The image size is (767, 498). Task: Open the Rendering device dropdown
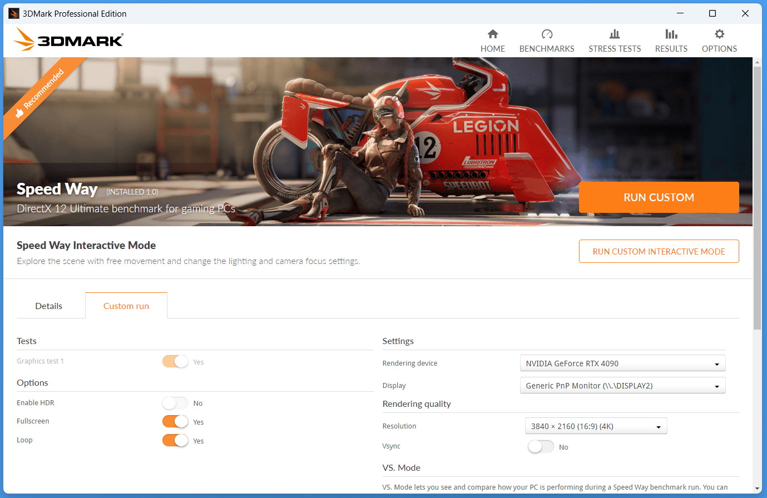622,363
